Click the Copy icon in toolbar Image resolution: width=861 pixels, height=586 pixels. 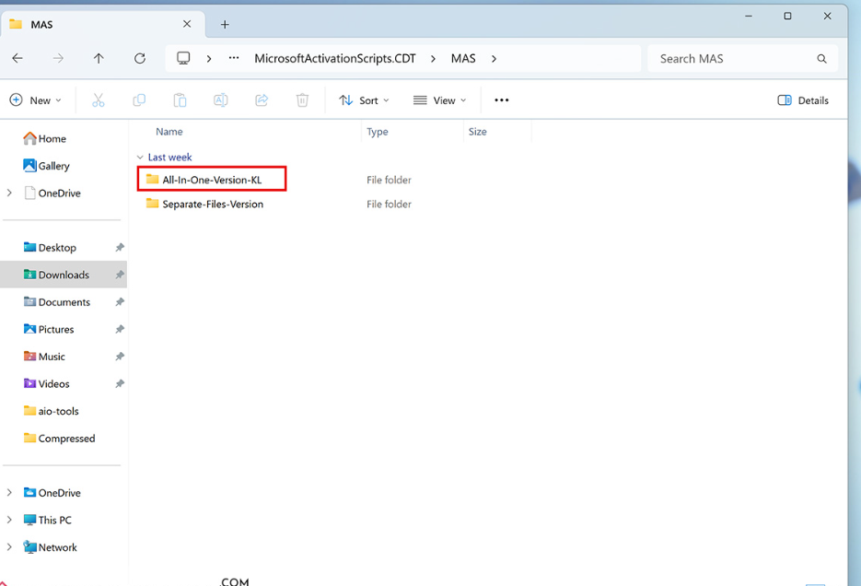[139, 100]
